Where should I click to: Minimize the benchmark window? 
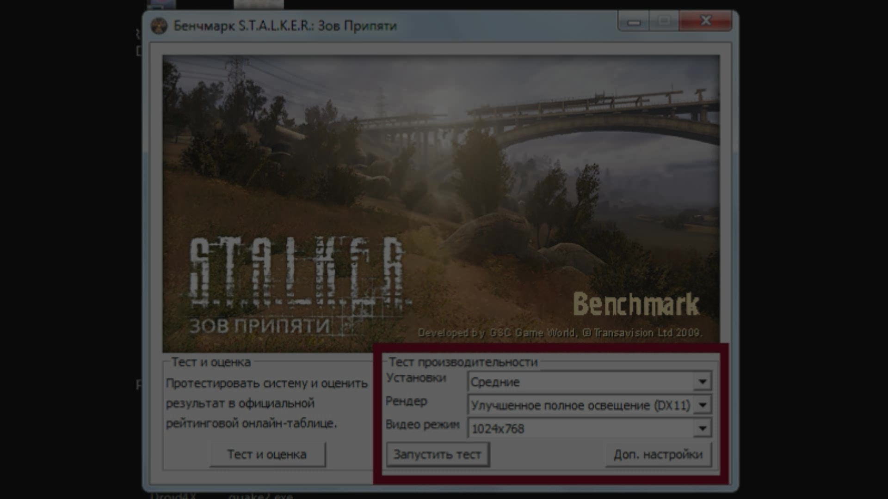pos(634,21)
